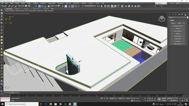
Task: Expand the Subdivision ribbon panel
Action: point(40,11)
